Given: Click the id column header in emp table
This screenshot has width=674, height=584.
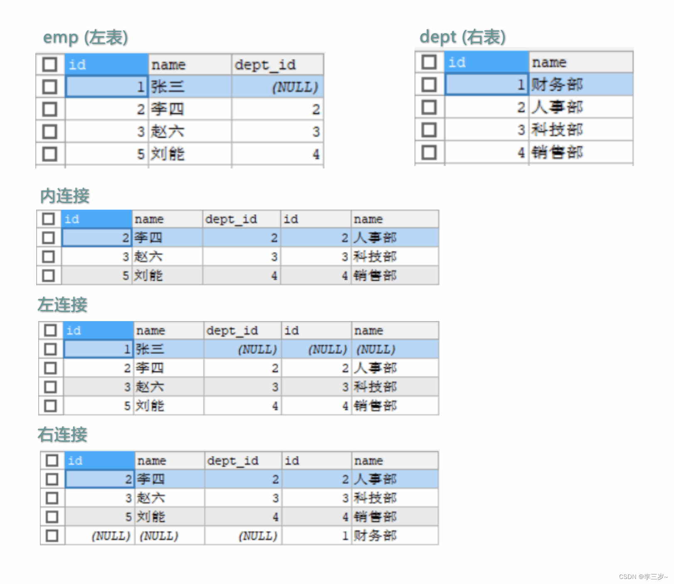Looking at the screenshot, I should 106,64.
